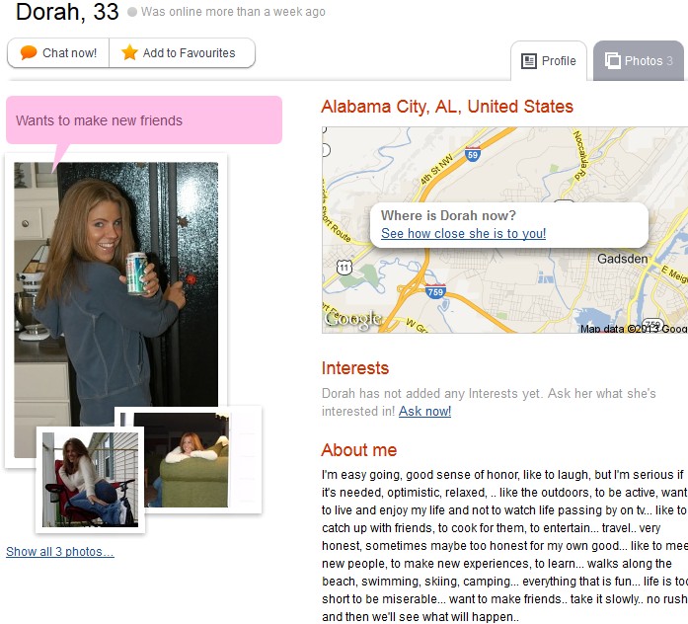Click the Profile tab page icon
This screenshot has width=688, height=624.
tap(529, 61)
